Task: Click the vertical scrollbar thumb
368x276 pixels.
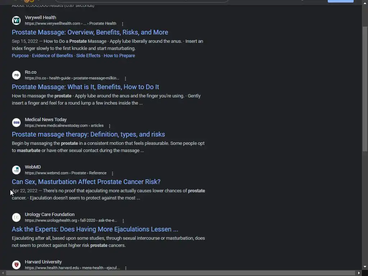Action: pyautogui.click(x=365, y=89)
